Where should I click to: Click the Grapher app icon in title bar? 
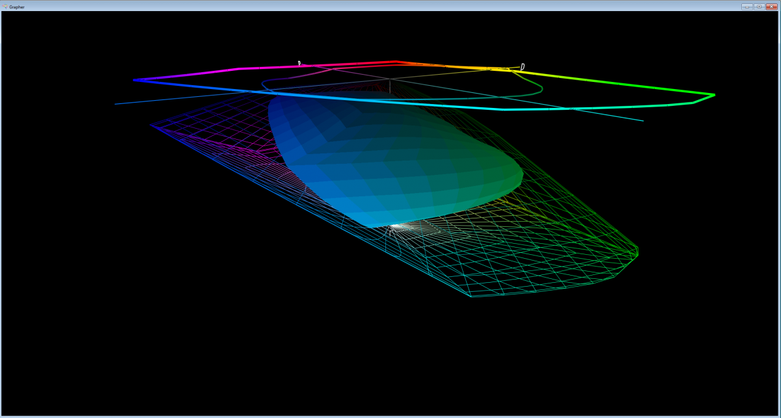(5, 7)
